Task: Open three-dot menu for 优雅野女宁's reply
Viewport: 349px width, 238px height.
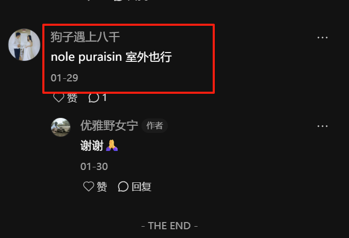Action: click(322, 126)
